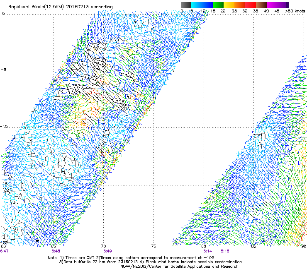Click the purple '5:15' time label
The image size is (307, 269).
tap(225, 251)
